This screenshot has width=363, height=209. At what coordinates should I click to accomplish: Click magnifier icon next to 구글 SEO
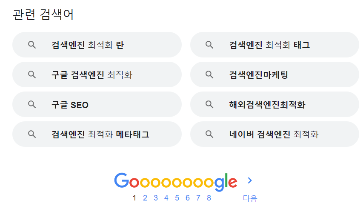[x=31, y=104]
